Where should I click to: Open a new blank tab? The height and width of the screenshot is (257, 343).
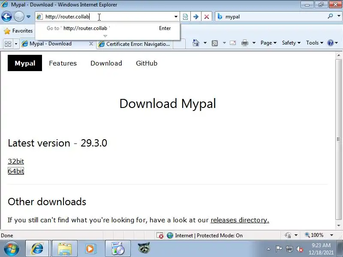[179, 44]
